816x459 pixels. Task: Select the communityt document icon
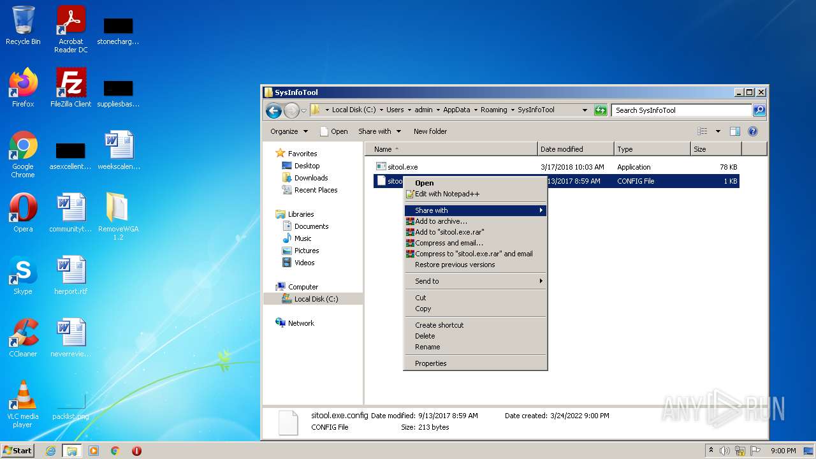click(x=71, y=212)
